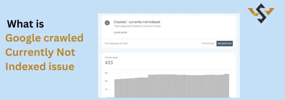Click the 'What is' heading
285x100 pixels.
[25, 24]
